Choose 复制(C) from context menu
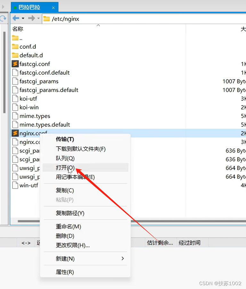This screenshot has width=246, height=289. (x=86, y=190)
